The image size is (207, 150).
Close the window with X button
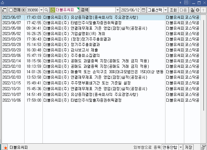[205, 3]
